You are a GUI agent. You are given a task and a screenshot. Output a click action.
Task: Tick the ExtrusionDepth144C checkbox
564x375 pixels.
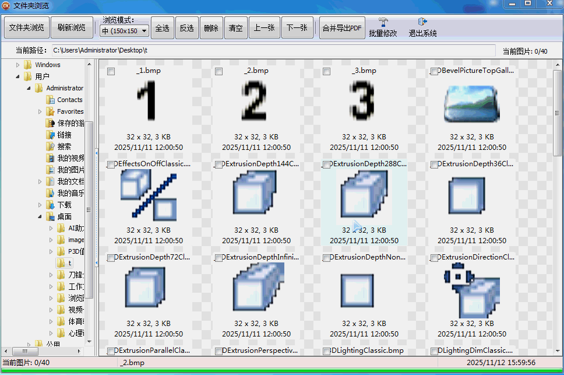tap(218, 165)
